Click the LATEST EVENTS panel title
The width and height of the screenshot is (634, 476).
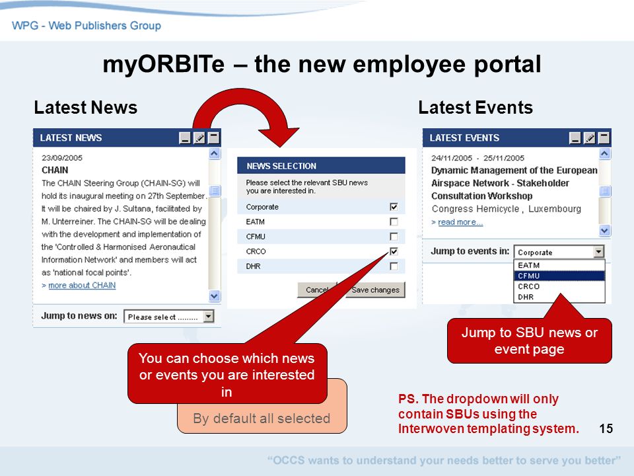point(464,138)
